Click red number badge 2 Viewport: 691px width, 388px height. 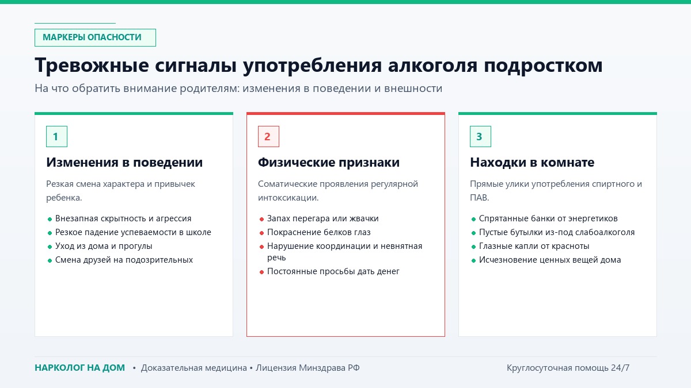click(268, 137)
